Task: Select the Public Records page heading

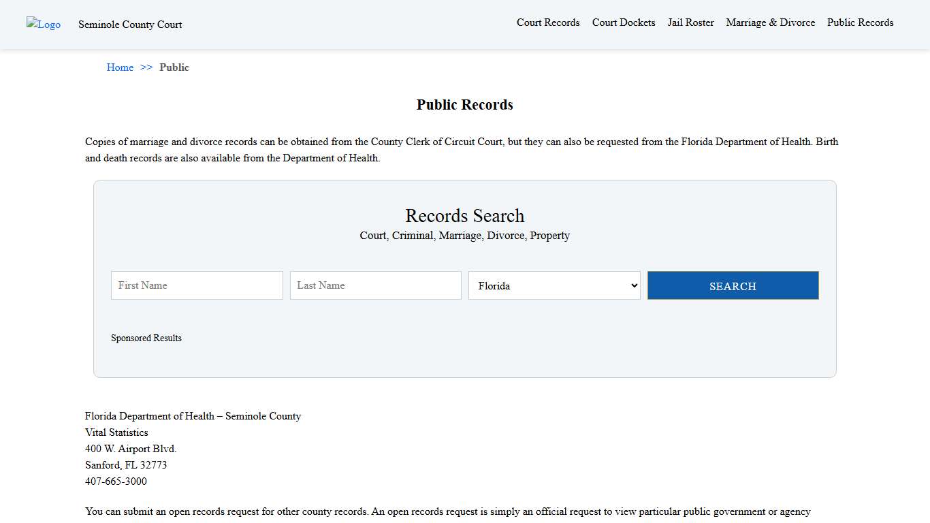Action: click(464, 104)
